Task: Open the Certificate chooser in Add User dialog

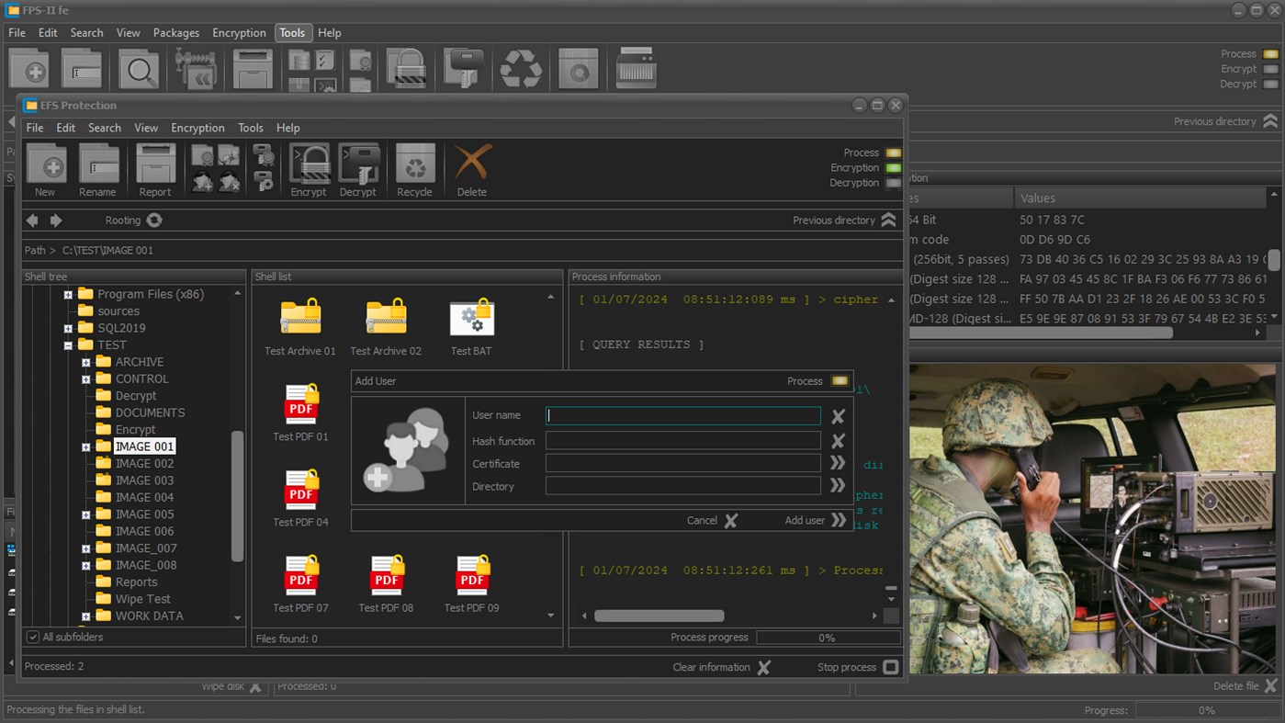Action: coord(836,463)
